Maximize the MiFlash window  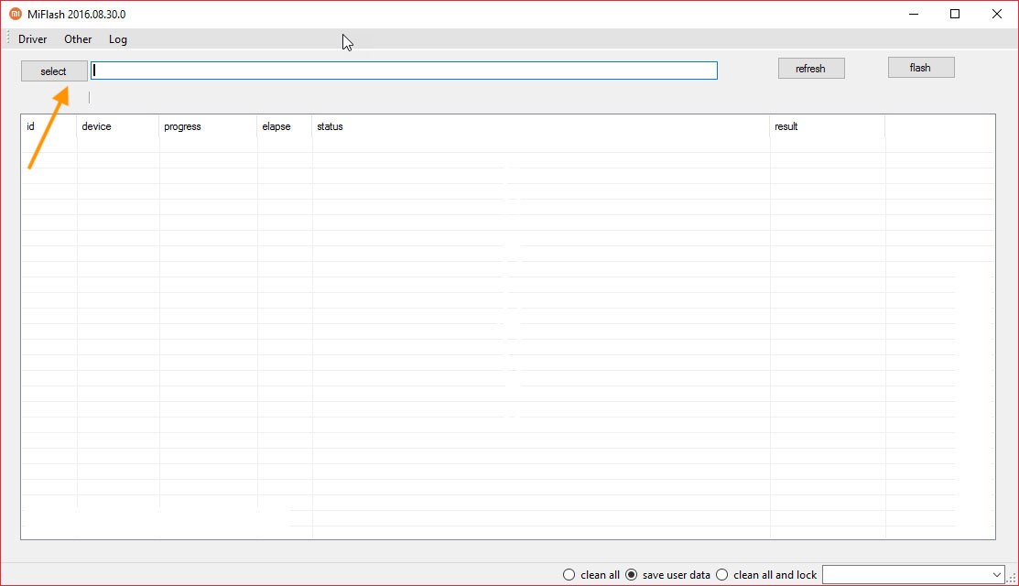pos(955,14)
